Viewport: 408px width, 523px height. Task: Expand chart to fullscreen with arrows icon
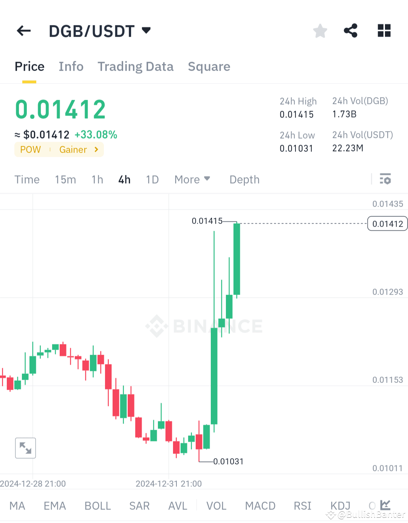coord(25,448)
